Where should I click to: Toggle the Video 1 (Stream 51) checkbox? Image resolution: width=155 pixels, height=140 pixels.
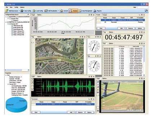coord(12,31)
